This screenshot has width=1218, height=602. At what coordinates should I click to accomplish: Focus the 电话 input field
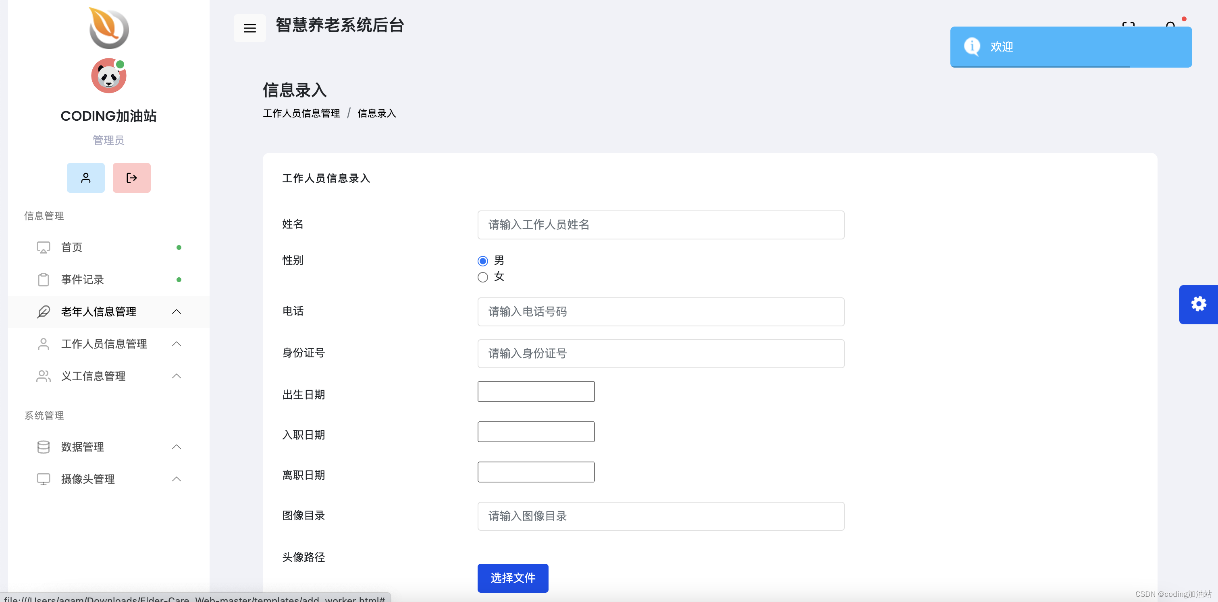[x=661, y=311]
